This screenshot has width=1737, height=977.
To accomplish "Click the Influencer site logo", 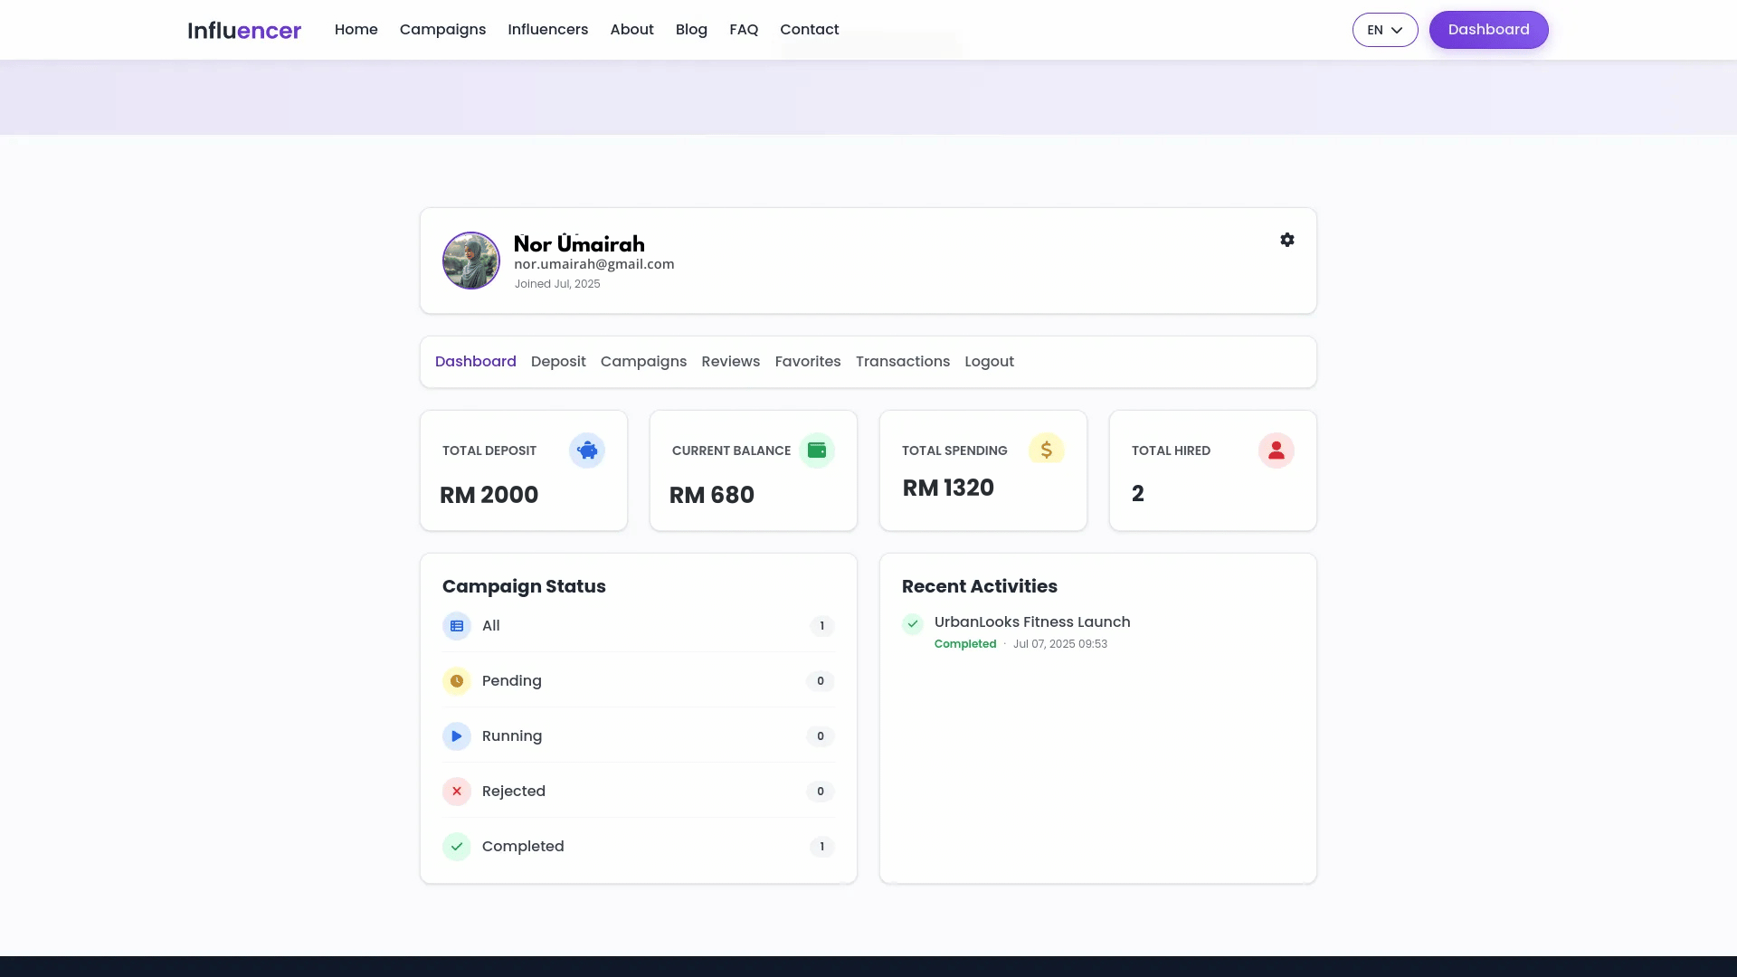I will coord(244,31).
